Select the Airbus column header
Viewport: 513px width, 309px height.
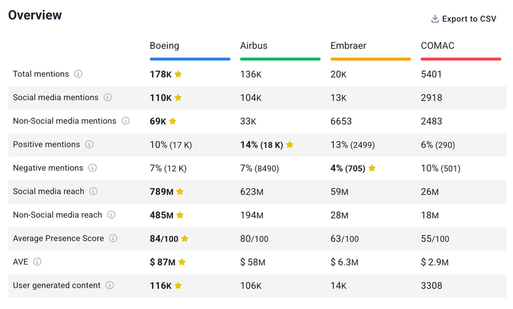[x=254, y=46]
